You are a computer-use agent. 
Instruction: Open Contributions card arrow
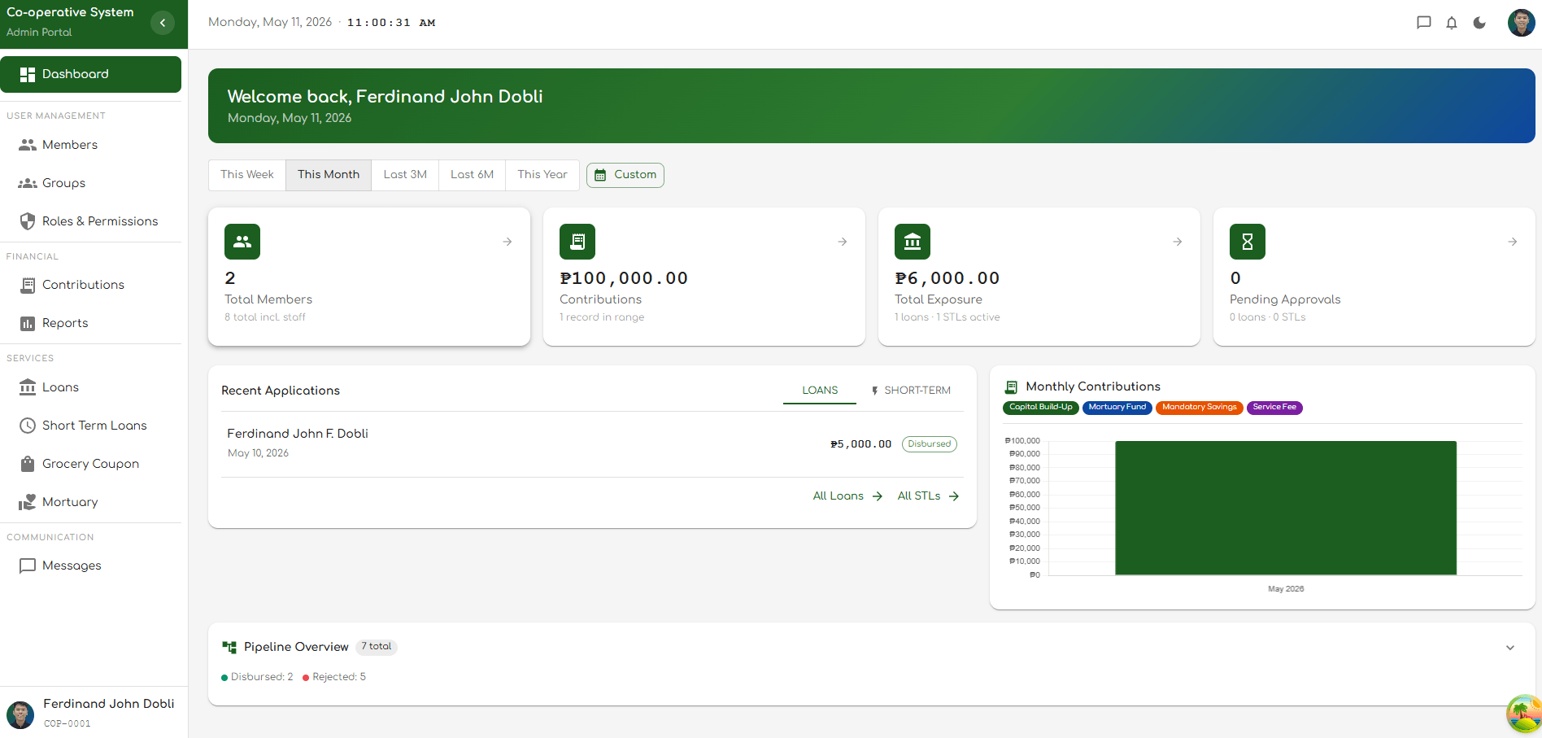[843, 242]
